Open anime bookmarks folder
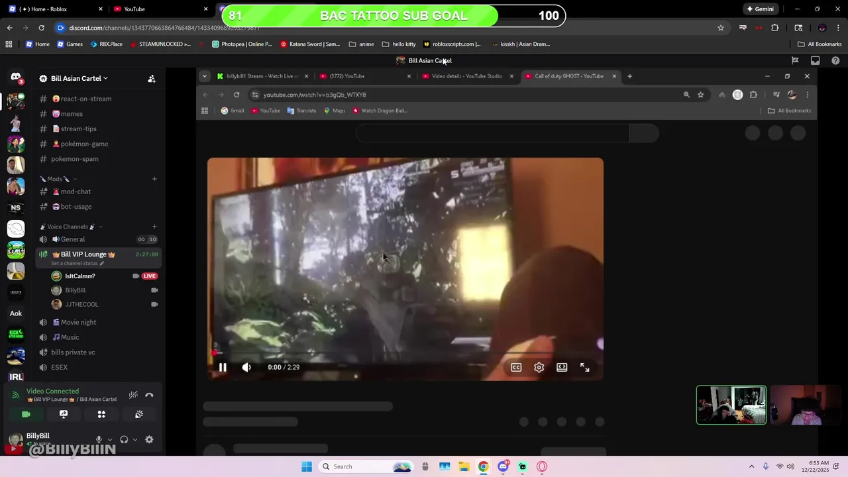This screenshot has height=477, width=848. (361, 44)
